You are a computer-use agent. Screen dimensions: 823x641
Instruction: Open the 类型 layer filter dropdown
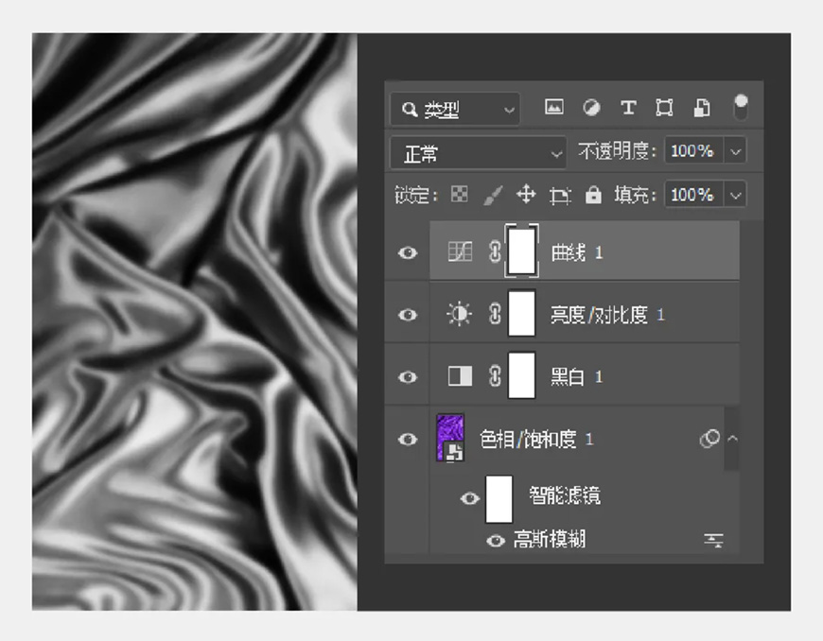pos(452,107)
